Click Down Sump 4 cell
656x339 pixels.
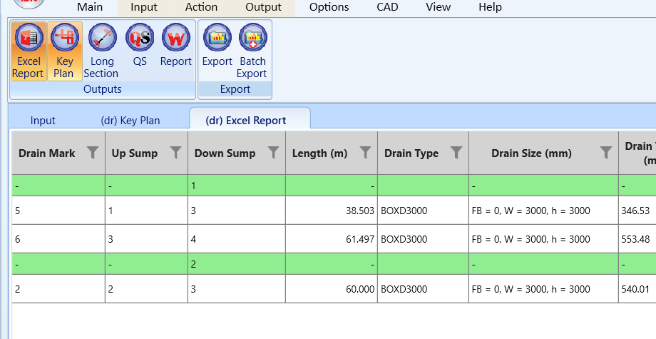coord(237,239)
